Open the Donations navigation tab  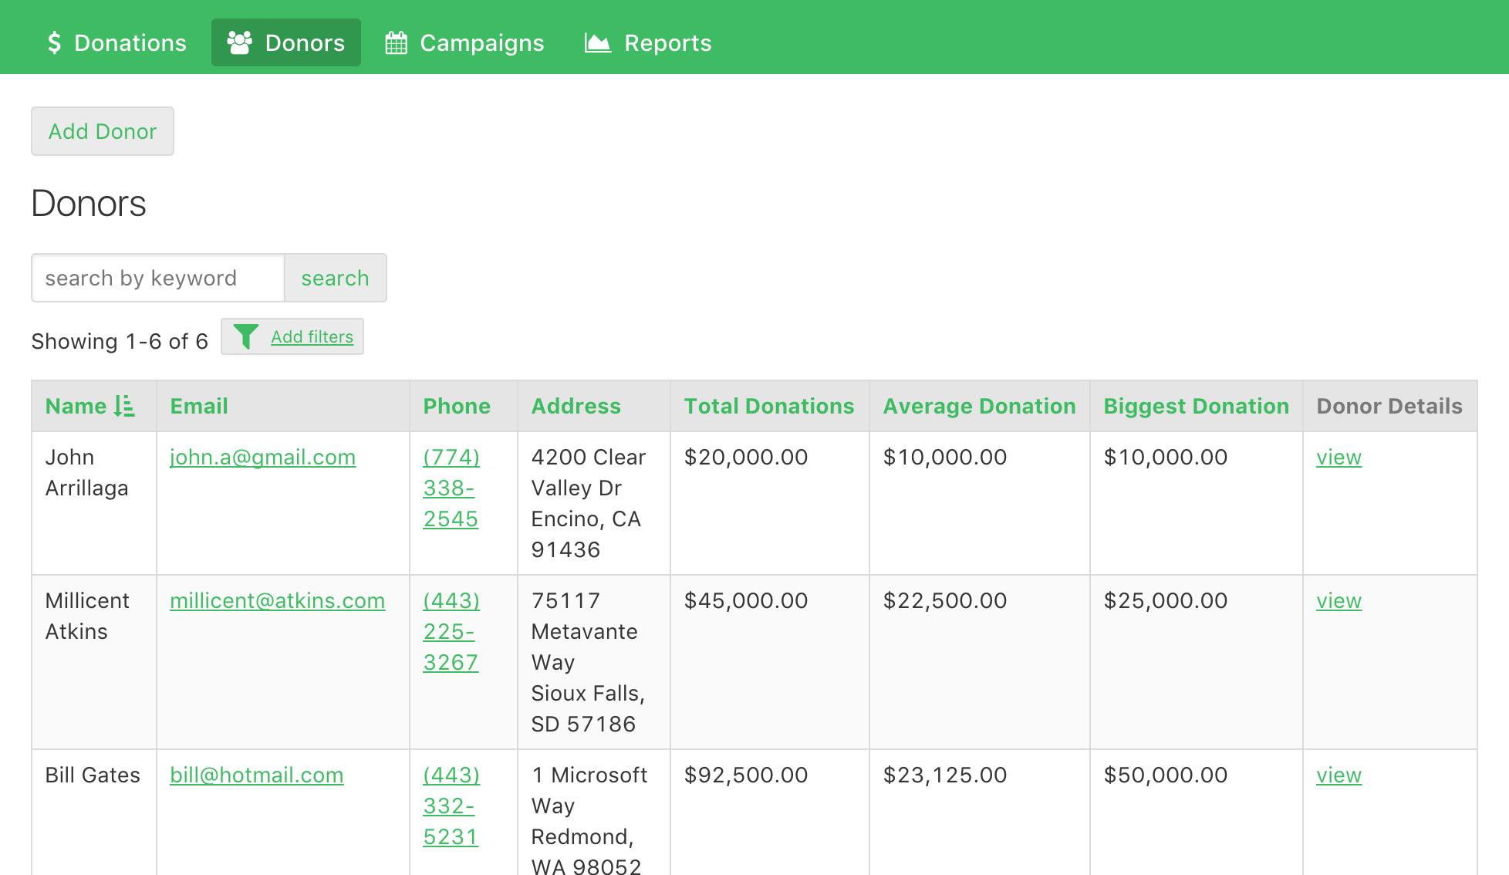click(x=129, y=42)
